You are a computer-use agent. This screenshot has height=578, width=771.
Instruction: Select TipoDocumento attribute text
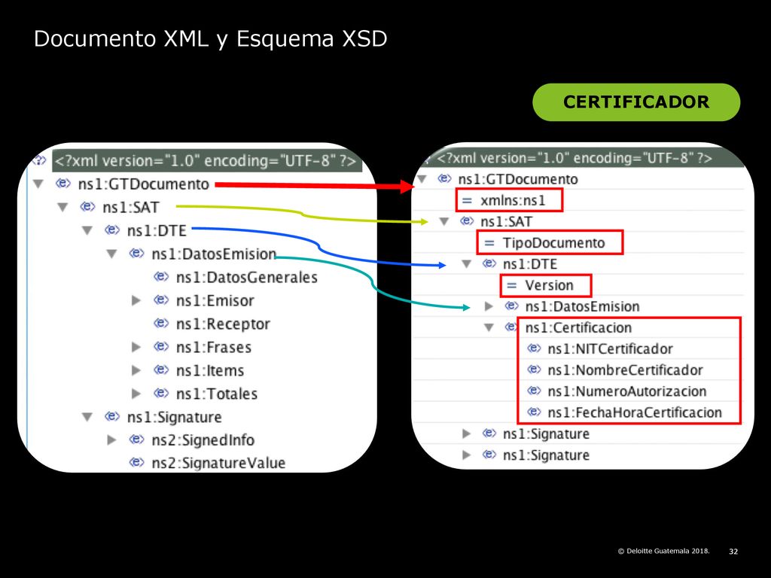click(553, 243)
